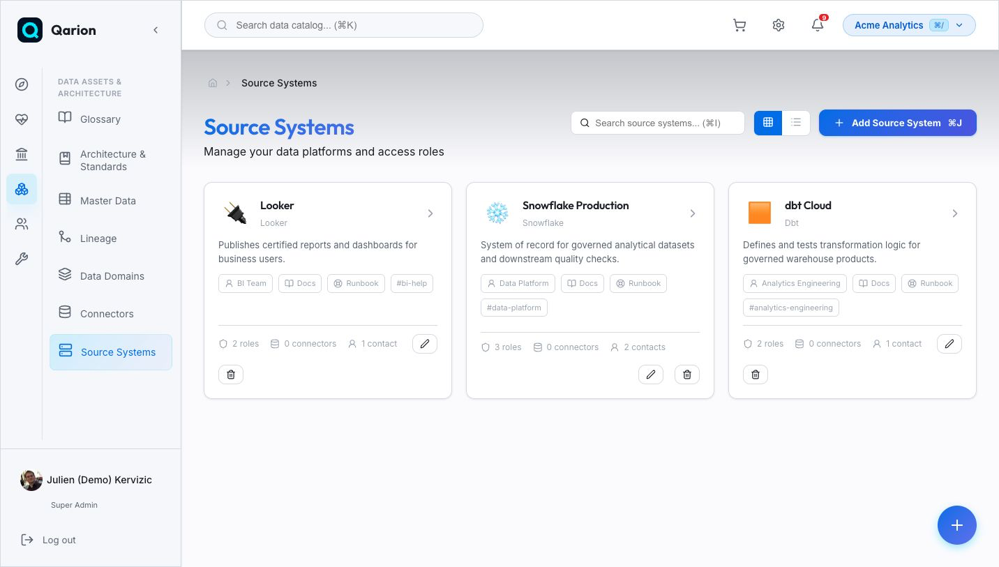Open notifications bell icon
The height and width of the screenshot is (567, 999).
pyautogui.click(x=818, y=25)
